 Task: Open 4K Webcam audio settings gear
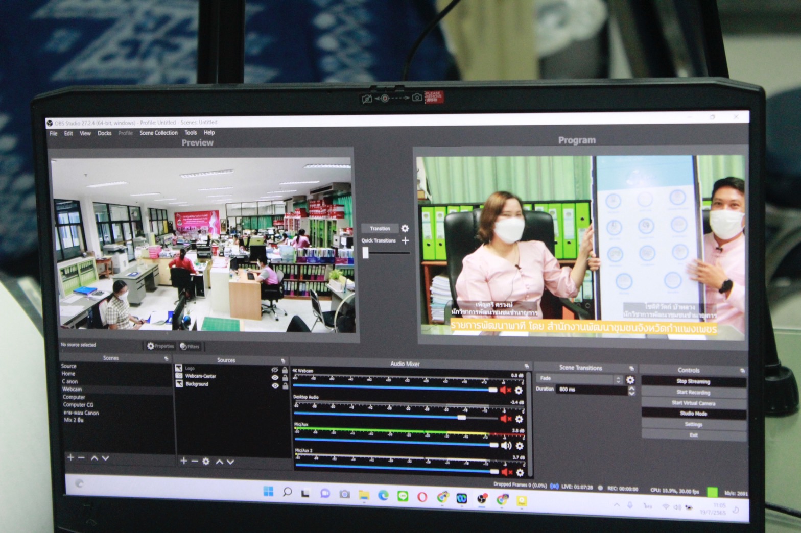click(519, 391)
